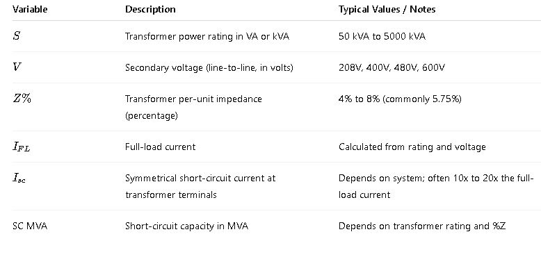
Task: Click the 'Secondary voltage (line-to-line, in volts)' text
Action: tap(209, 67)
